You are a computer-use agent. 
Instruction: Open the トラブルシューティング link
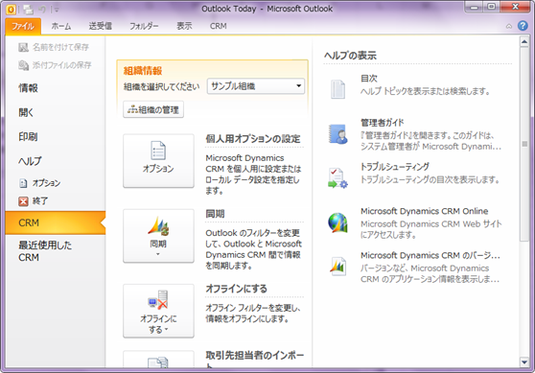(395, 167)
